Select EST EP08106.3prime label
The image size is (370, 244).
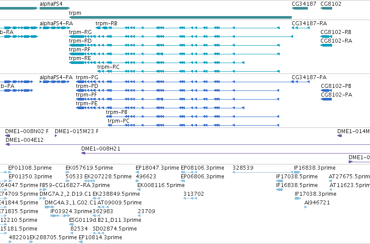tap(203, 168)
